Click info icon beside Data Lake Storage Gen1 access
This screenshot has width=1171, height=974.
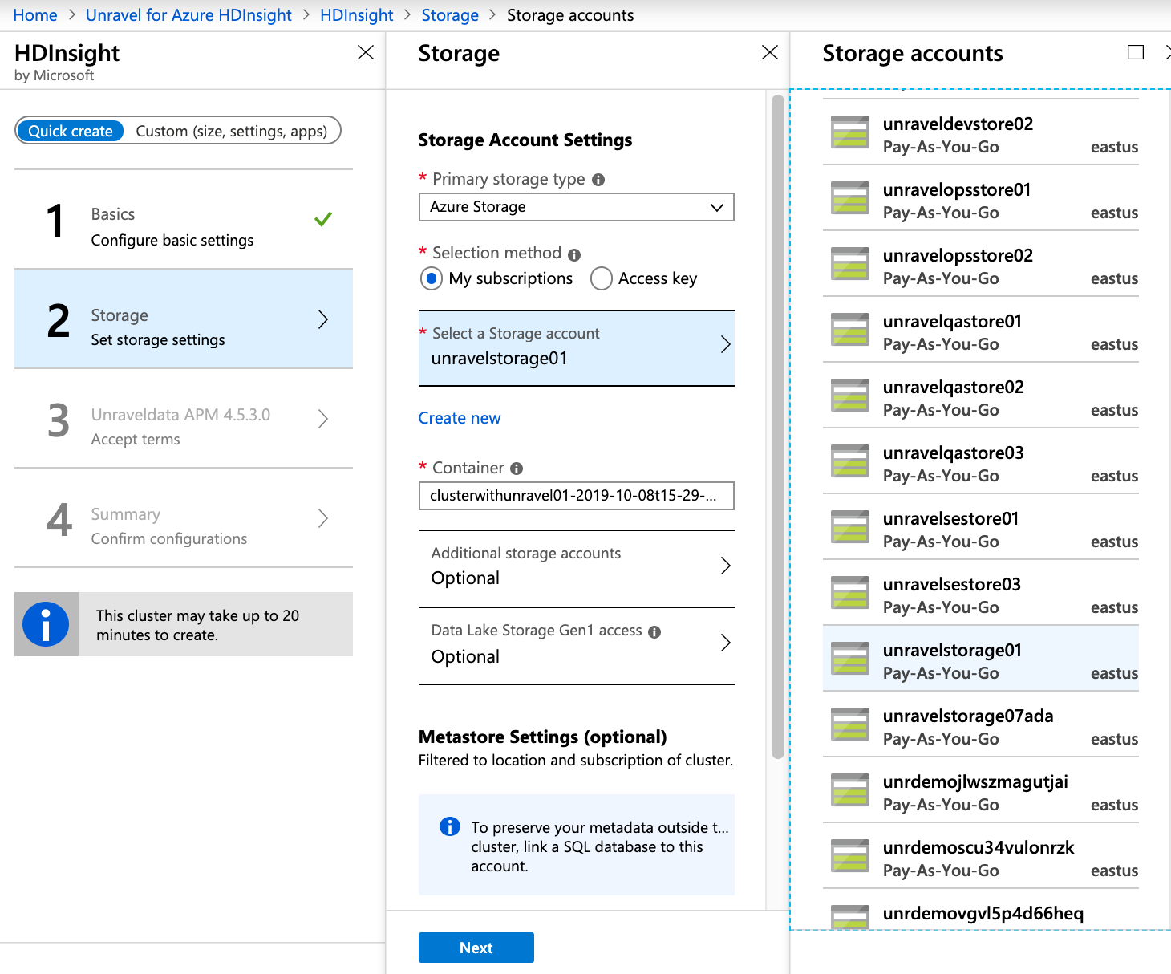[654, 632]
